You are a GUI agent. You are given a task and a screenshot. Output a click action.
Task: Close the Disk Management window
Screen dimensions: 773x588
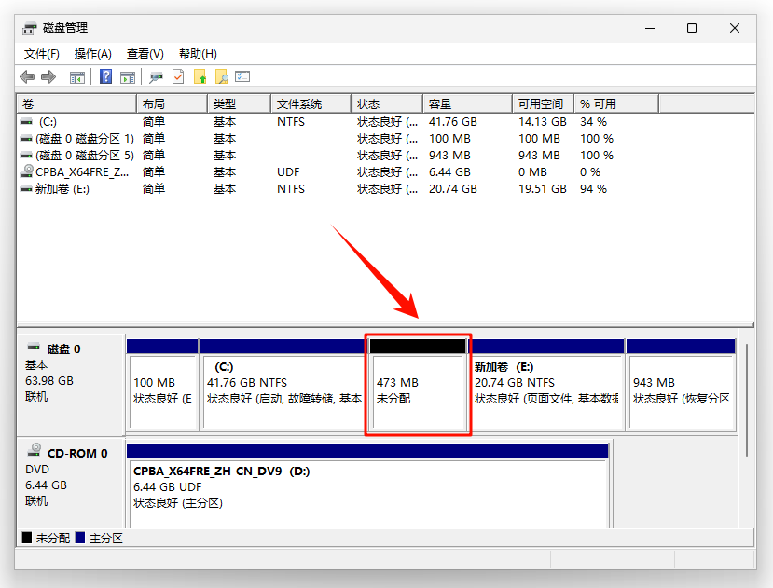coord(735,28)
